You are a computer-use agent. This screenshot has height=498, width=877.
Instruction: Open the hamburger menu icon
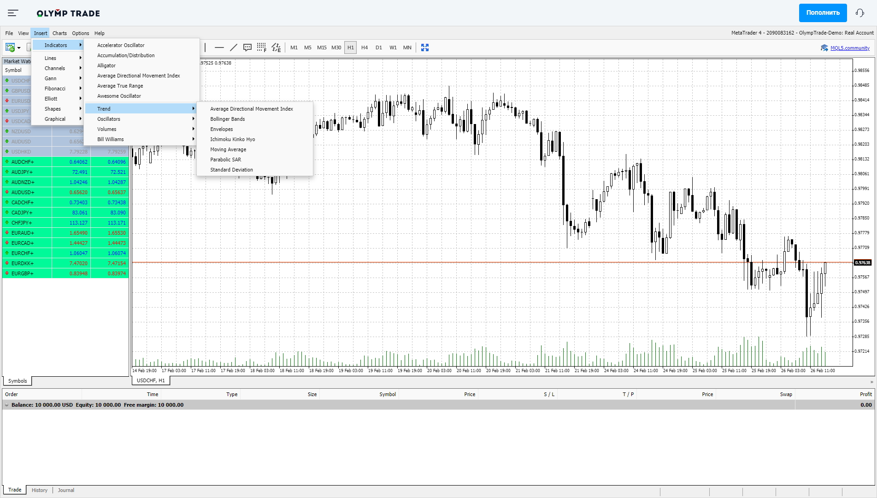(13, 13)
